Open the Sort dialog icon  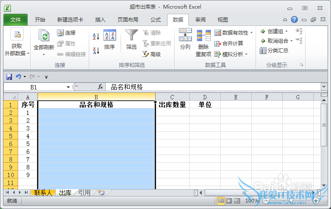tap(109, 35)
